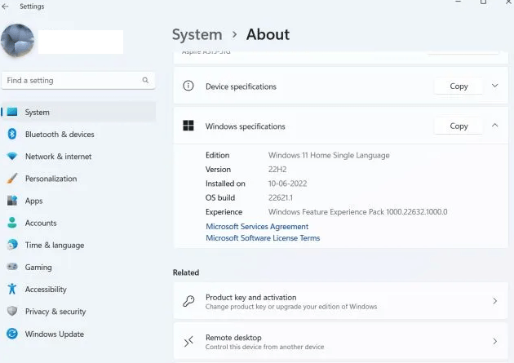Select System in the sidebar
Image resolution: width=514 pixels, height=363 pixels.
[x=38, y=113]
